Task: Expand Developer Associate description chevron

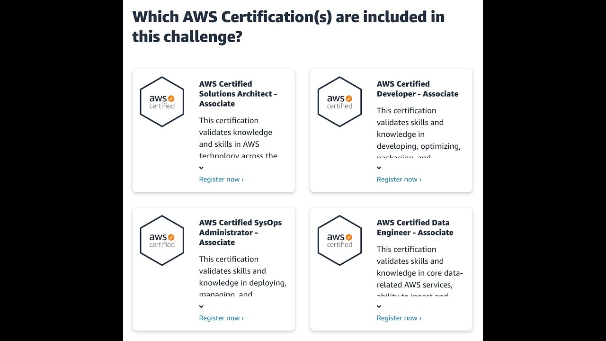Action: click(x=379, y=168)
